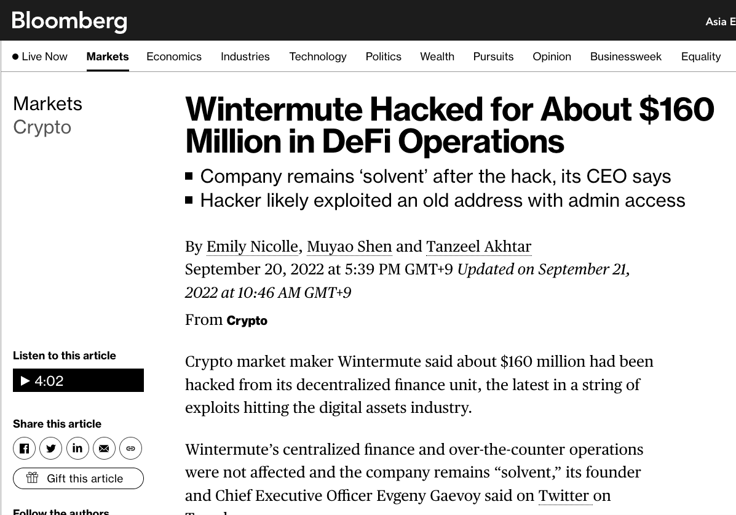
Task: Click the Crypto subsection in the sidebar
Action: click(42, 127)
